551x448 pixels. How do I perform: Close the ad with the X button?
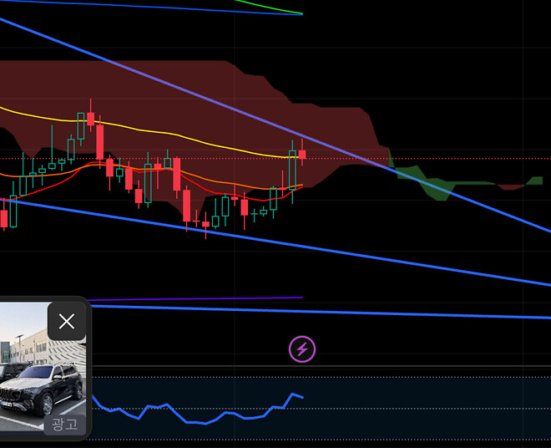tap(67, 321)
